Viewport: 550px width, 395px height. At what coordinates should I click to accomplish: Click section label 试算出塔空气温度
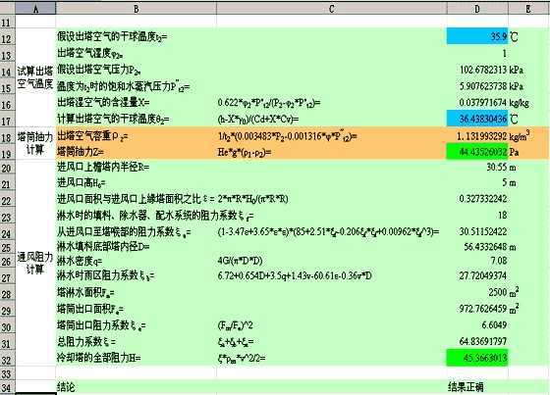[35, 77]
